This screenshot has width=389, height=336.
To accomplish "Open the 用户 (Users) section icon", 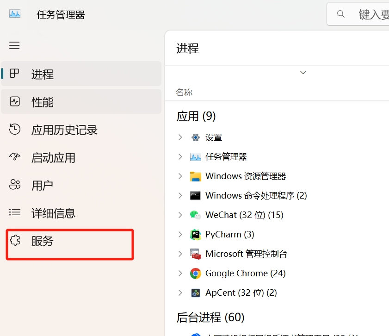I will point(15,185).
